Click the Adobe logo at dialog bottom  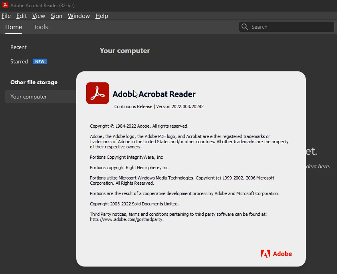pyautogui.click(x=276, y=254)
